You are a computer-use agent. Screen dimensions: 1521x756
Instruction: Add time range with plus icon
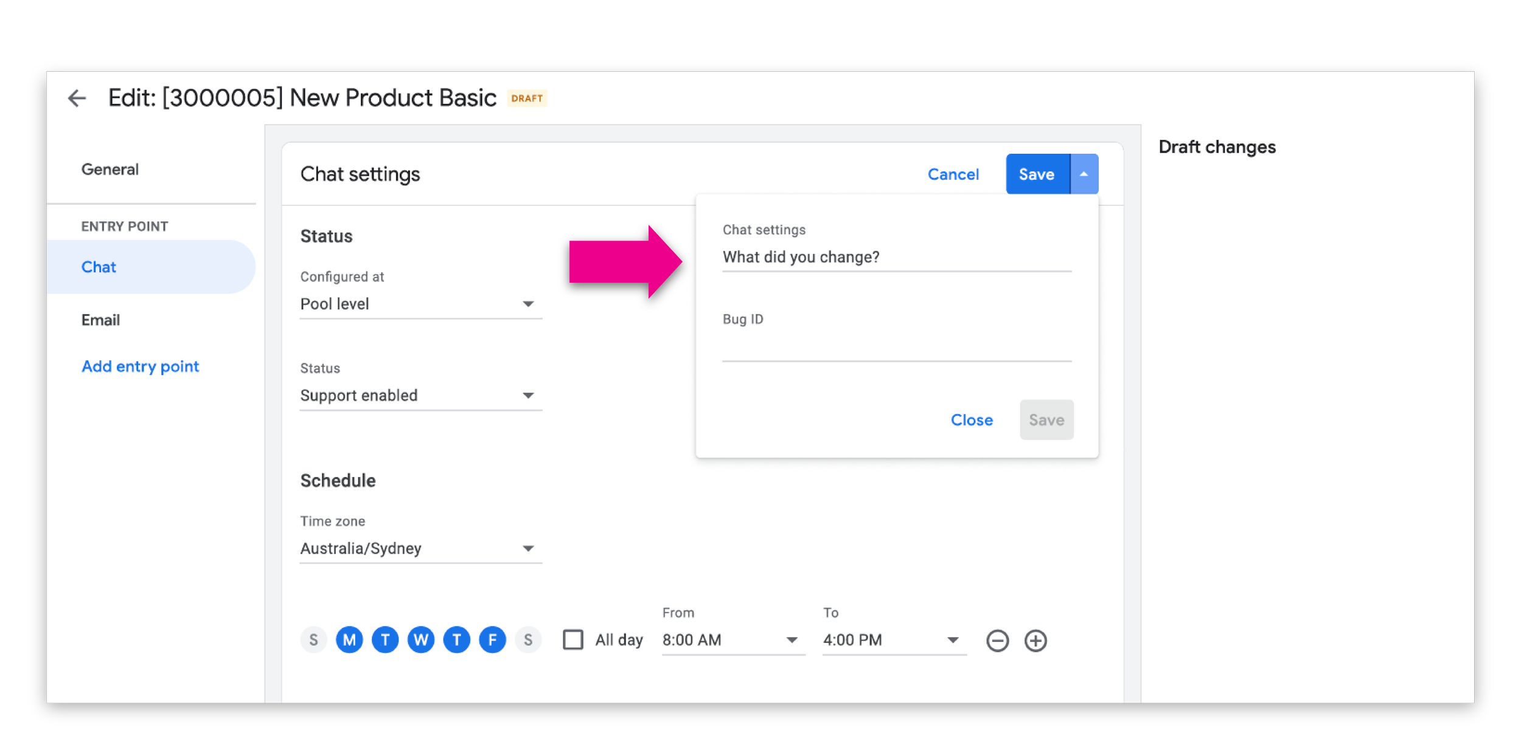(1035, 641)
